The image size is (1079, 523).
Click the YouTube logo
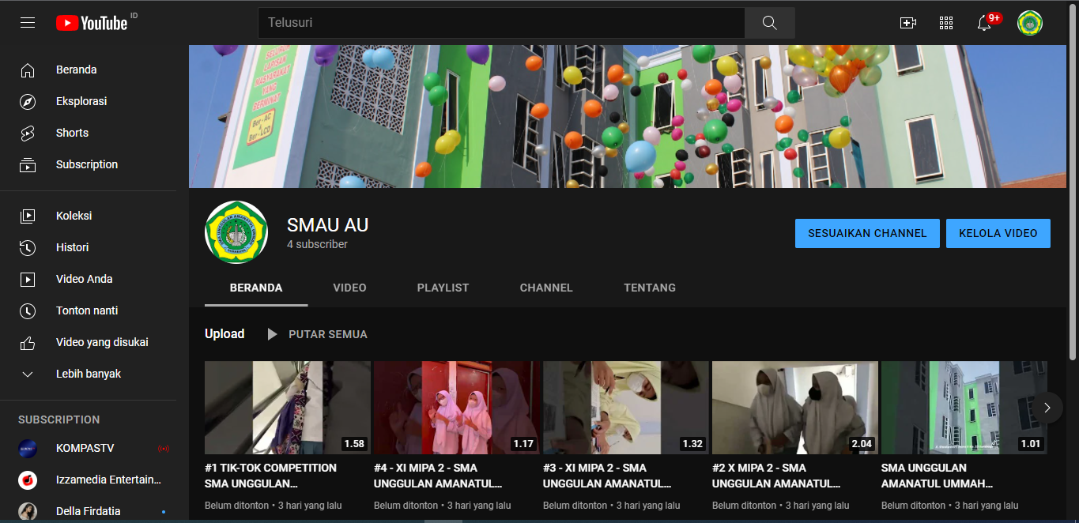point(92,23)
